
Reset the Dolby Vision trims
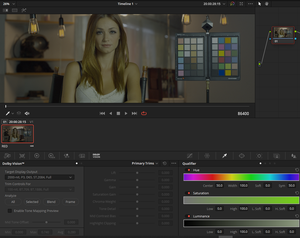[x=165, y=163]
